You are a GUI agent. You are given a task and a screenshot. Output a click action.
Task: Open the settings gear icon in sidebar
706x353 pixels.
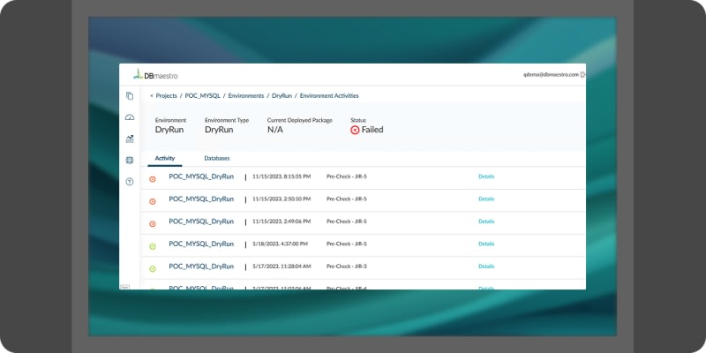[x=130, y=160]
